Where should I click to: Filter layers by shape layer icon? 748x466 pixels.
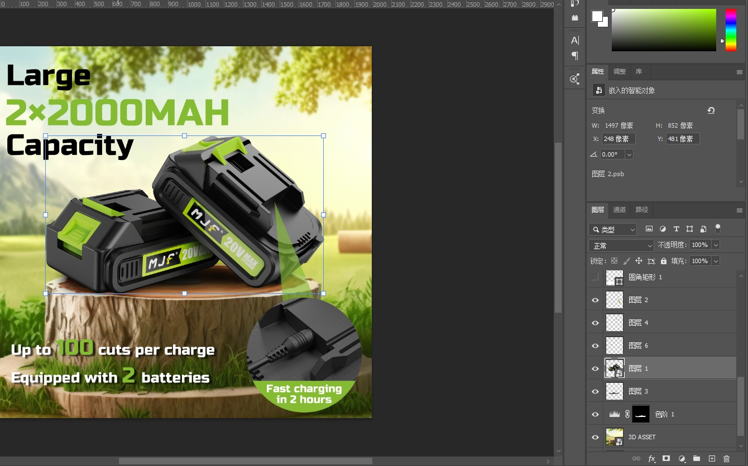point(690,229)
